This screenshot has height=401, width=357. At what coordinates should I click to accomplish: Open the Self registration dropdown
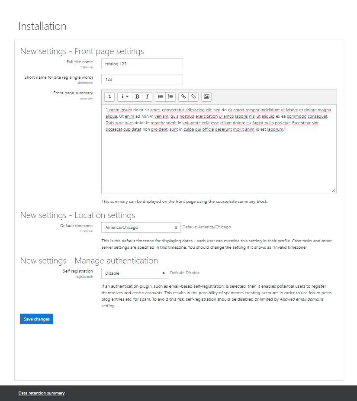click(135, 273)
